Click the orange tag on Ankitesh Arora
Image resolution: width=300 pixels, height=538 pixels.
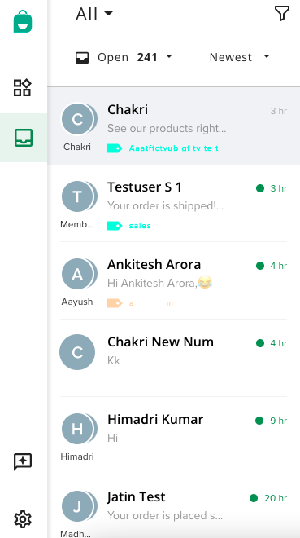coord(115,303)
